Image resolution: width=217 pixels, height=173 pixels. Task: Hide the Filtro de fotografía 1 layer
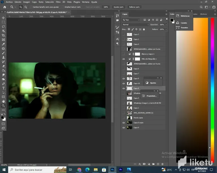[123, 59]
